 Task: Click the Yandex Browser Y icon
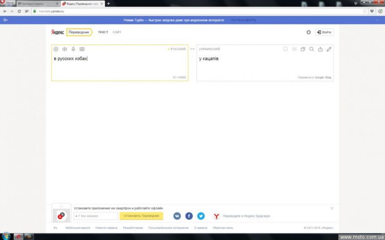pyautogui.click(x=217, y=216)
